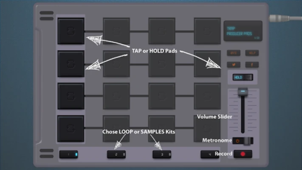Select kit 2 button
The width and height of the screenshot is (302, 170).
116,154
